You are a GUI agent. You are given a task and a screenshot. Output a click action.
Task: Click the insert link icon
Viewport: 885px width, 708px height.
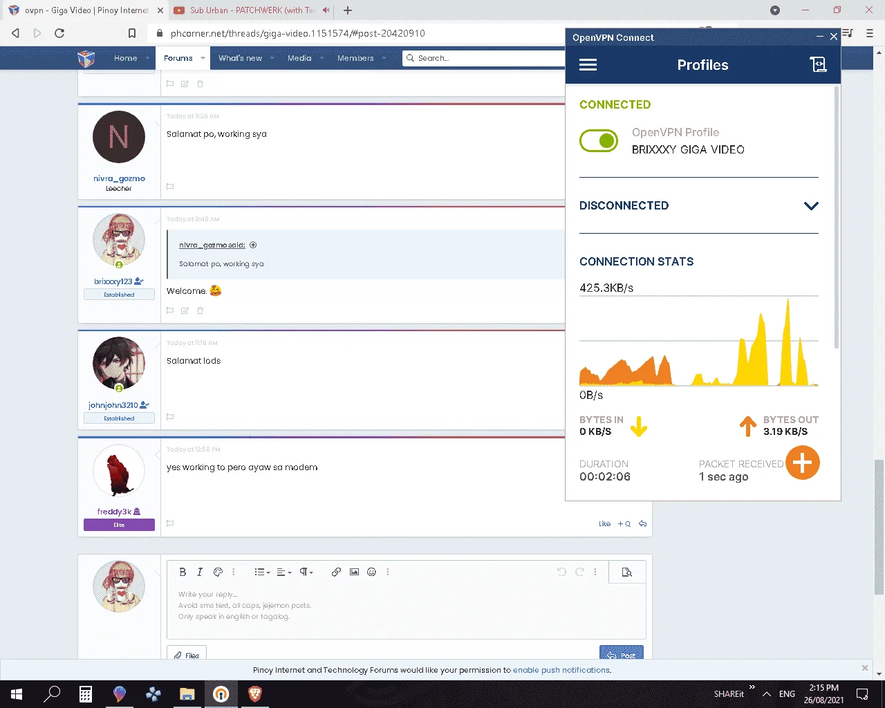336,572
